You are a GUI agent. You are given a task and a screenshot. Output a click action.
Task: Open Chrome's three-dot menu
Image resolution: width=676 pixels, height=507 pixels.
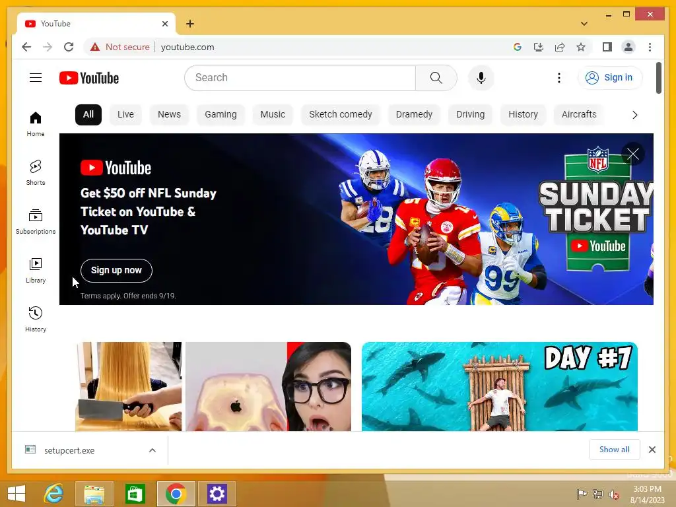click(650, 47)
